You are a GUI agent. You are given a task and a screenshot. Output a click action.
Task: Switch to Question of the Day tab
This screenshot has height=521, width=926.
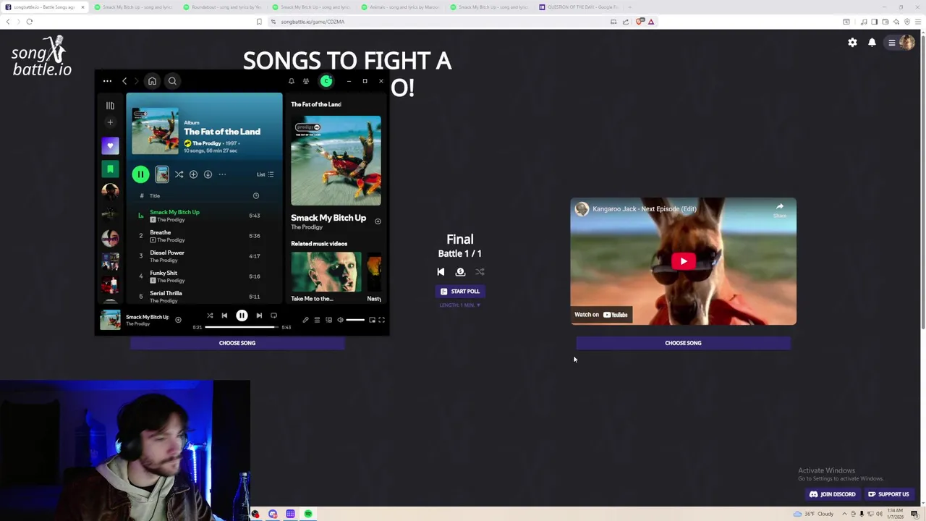click(579, 7)
